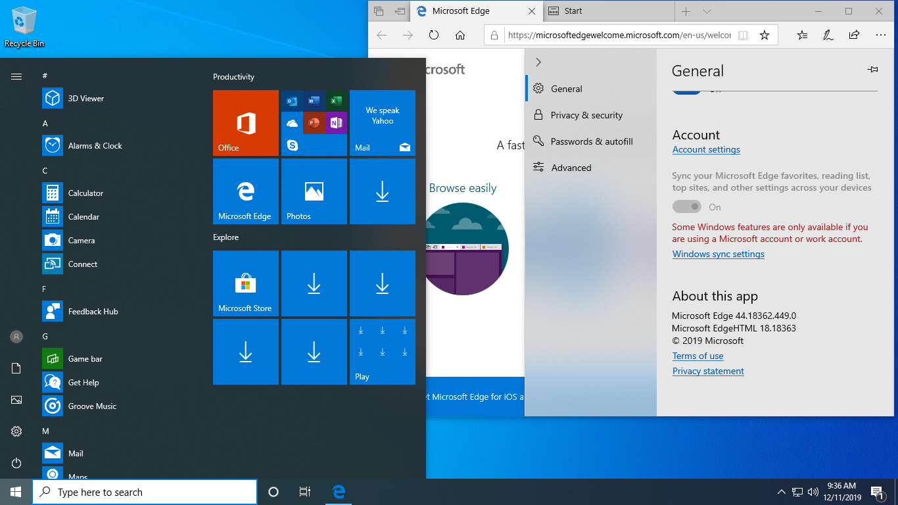The height and width of the screenshot is (505, 898).
Task: Open the tab preview dropdown in Edge
Action: (x=707, y=11)
